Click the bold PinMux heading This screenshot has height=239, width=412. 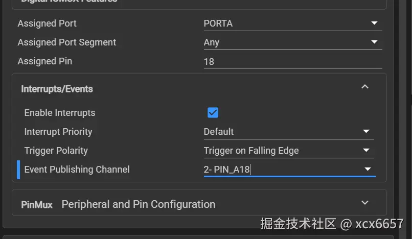tap(37, 205)
